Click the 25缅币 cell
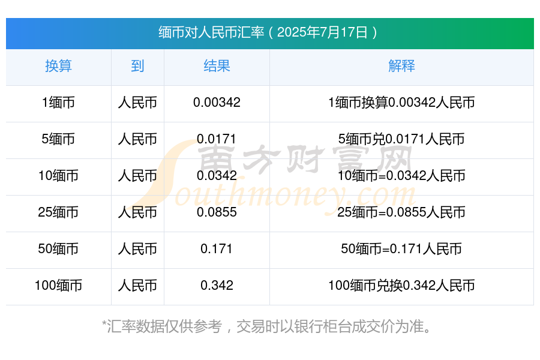The image size is (540, 360). (x=59, y=212)
